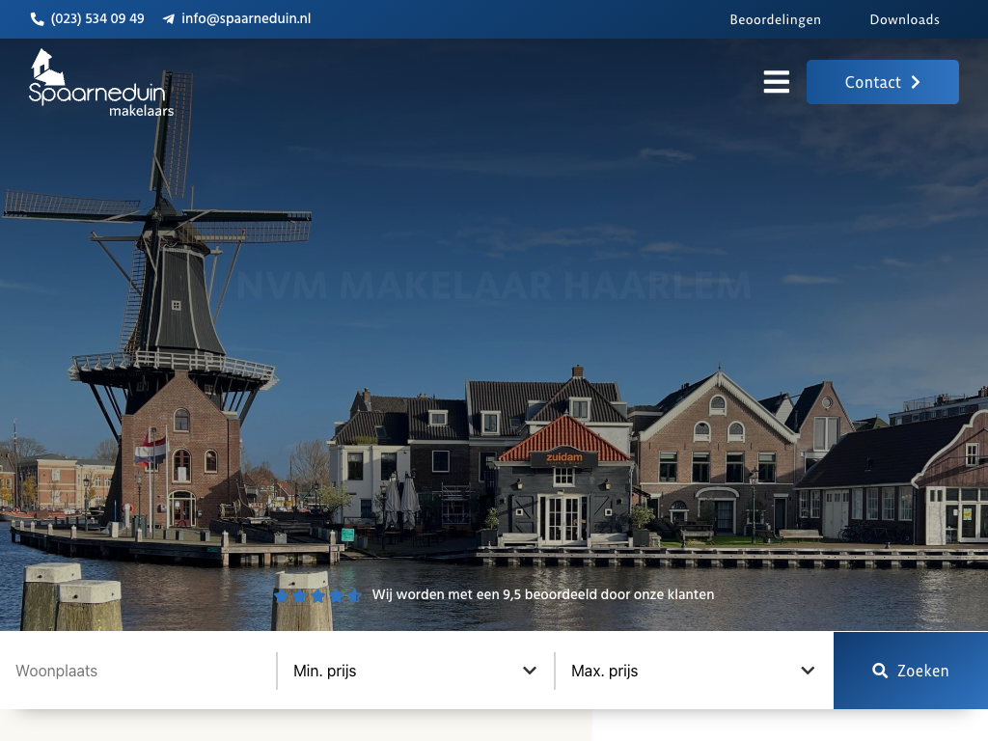
Task: Focus the Woonplaats search field
Action: pyautogui.click(x=140, y=671)
